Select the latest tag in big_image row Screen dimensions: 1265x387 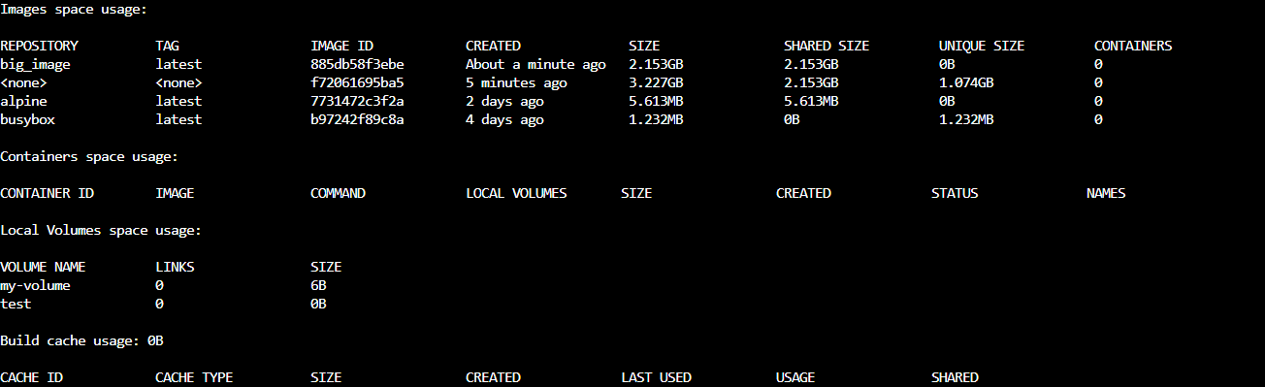click(178, 64)
